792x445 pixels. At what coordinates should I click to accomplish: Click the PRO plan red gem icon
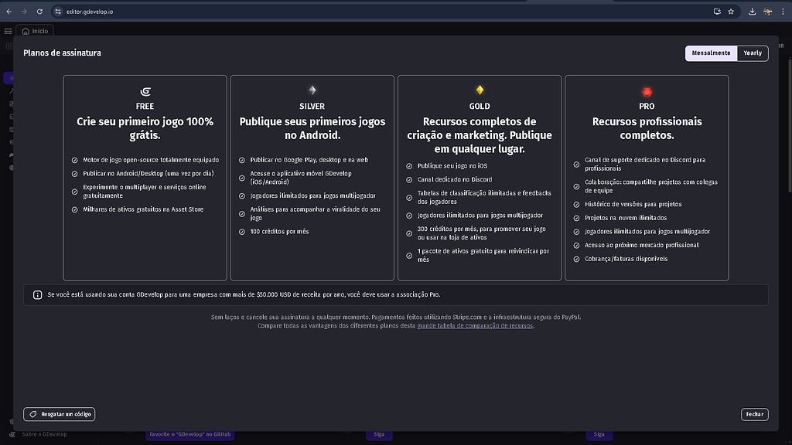[x=646, y=91]
